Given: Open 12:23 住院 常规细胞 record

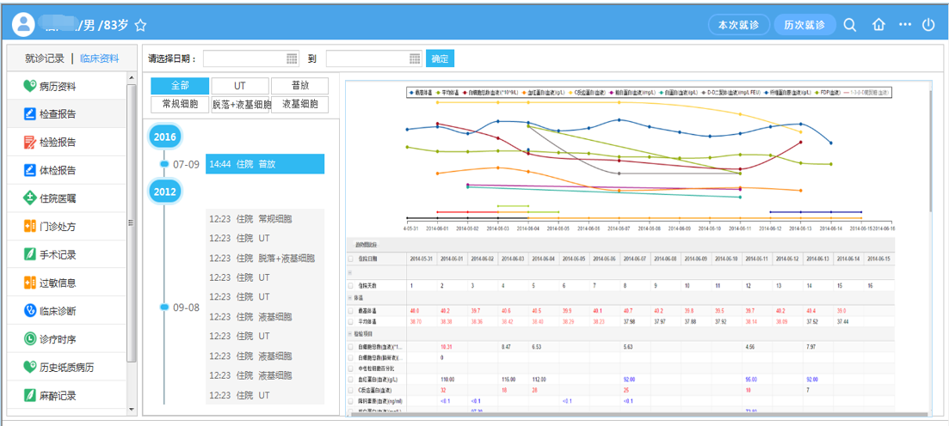Looking at the screenshot, I should (265, 218).
